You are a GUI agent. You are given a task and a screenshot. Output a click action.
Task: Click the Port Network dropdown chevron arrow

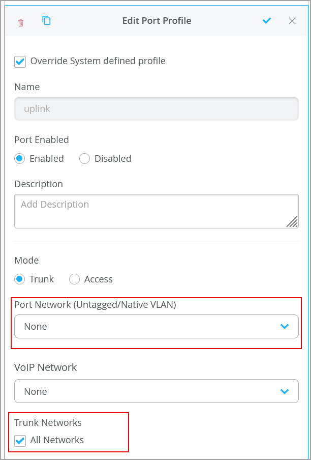tap(285, 326)
